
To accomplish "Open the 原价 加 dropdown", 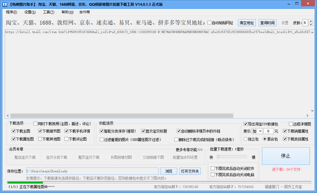I will tap(257, 131).
